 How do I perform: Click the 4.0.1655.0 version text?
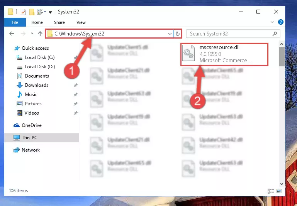210,54
